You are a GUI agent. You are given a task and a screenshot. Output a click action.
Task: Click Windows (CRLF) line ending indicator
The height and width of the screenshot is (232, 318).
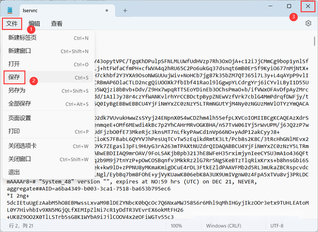click(224, 226)
